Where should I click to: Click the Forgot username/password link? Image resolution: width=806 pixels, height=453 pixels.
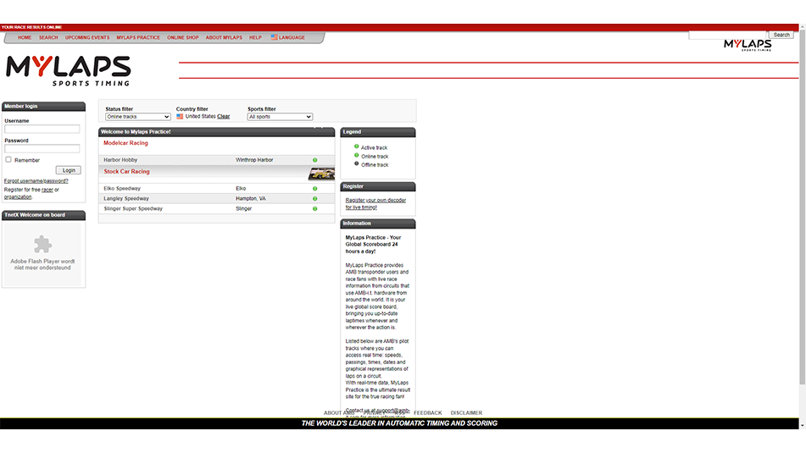tap(36, 180)
